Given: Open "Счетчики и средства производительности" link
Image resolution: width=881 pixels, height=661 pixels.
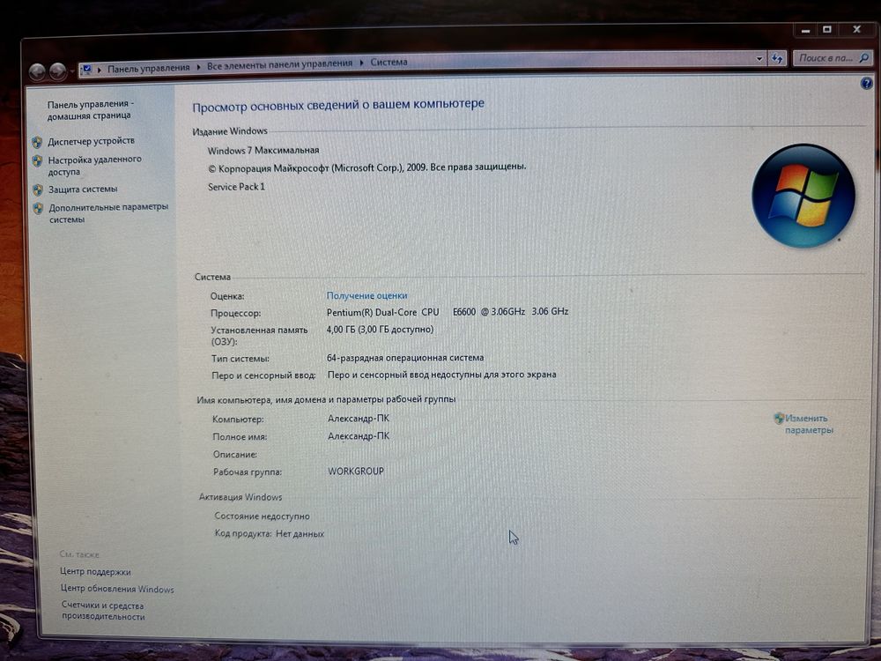Looking at the screenshot, I should [x=103, y=611].
